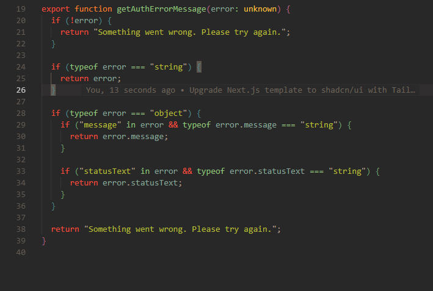Click the string on line 21 return
The image size is (433, 291).
189,32
